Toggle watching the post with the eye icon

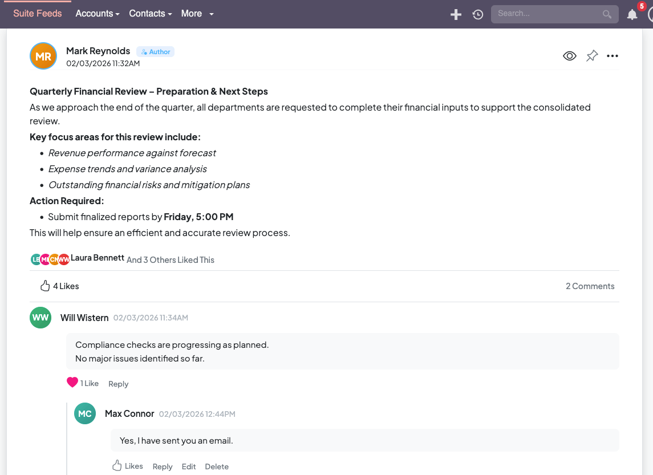pyautogui.click(x=569, y=55)
